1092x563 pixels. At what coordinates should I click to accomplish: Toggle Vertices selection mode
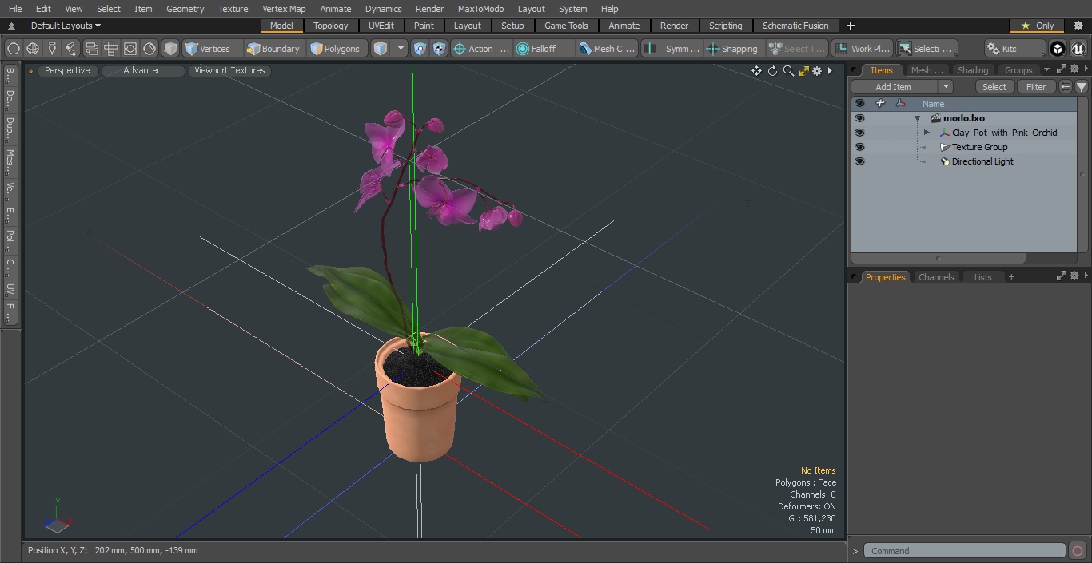click(x=212, y=49)
